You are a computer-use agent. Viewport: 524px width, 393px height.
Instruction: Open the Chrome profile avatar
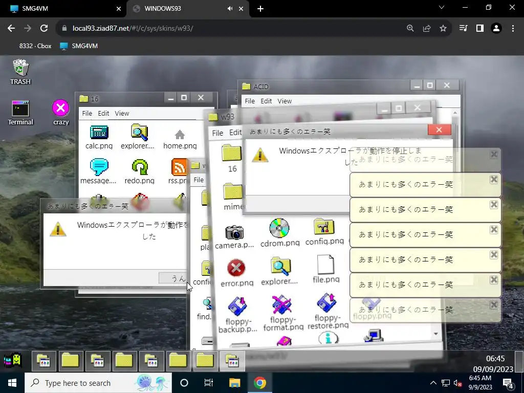point(496,29)
